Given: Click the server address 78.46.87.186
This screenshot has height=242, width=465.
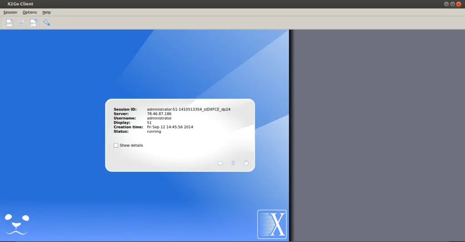Looking at the screenshot, I should pos(159,114).
